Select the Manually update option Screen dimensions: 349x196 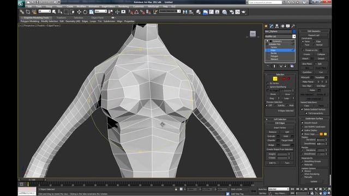302,177
